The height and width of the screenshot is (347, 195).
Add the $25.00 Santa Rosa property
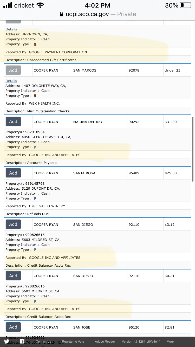[13, 173]
